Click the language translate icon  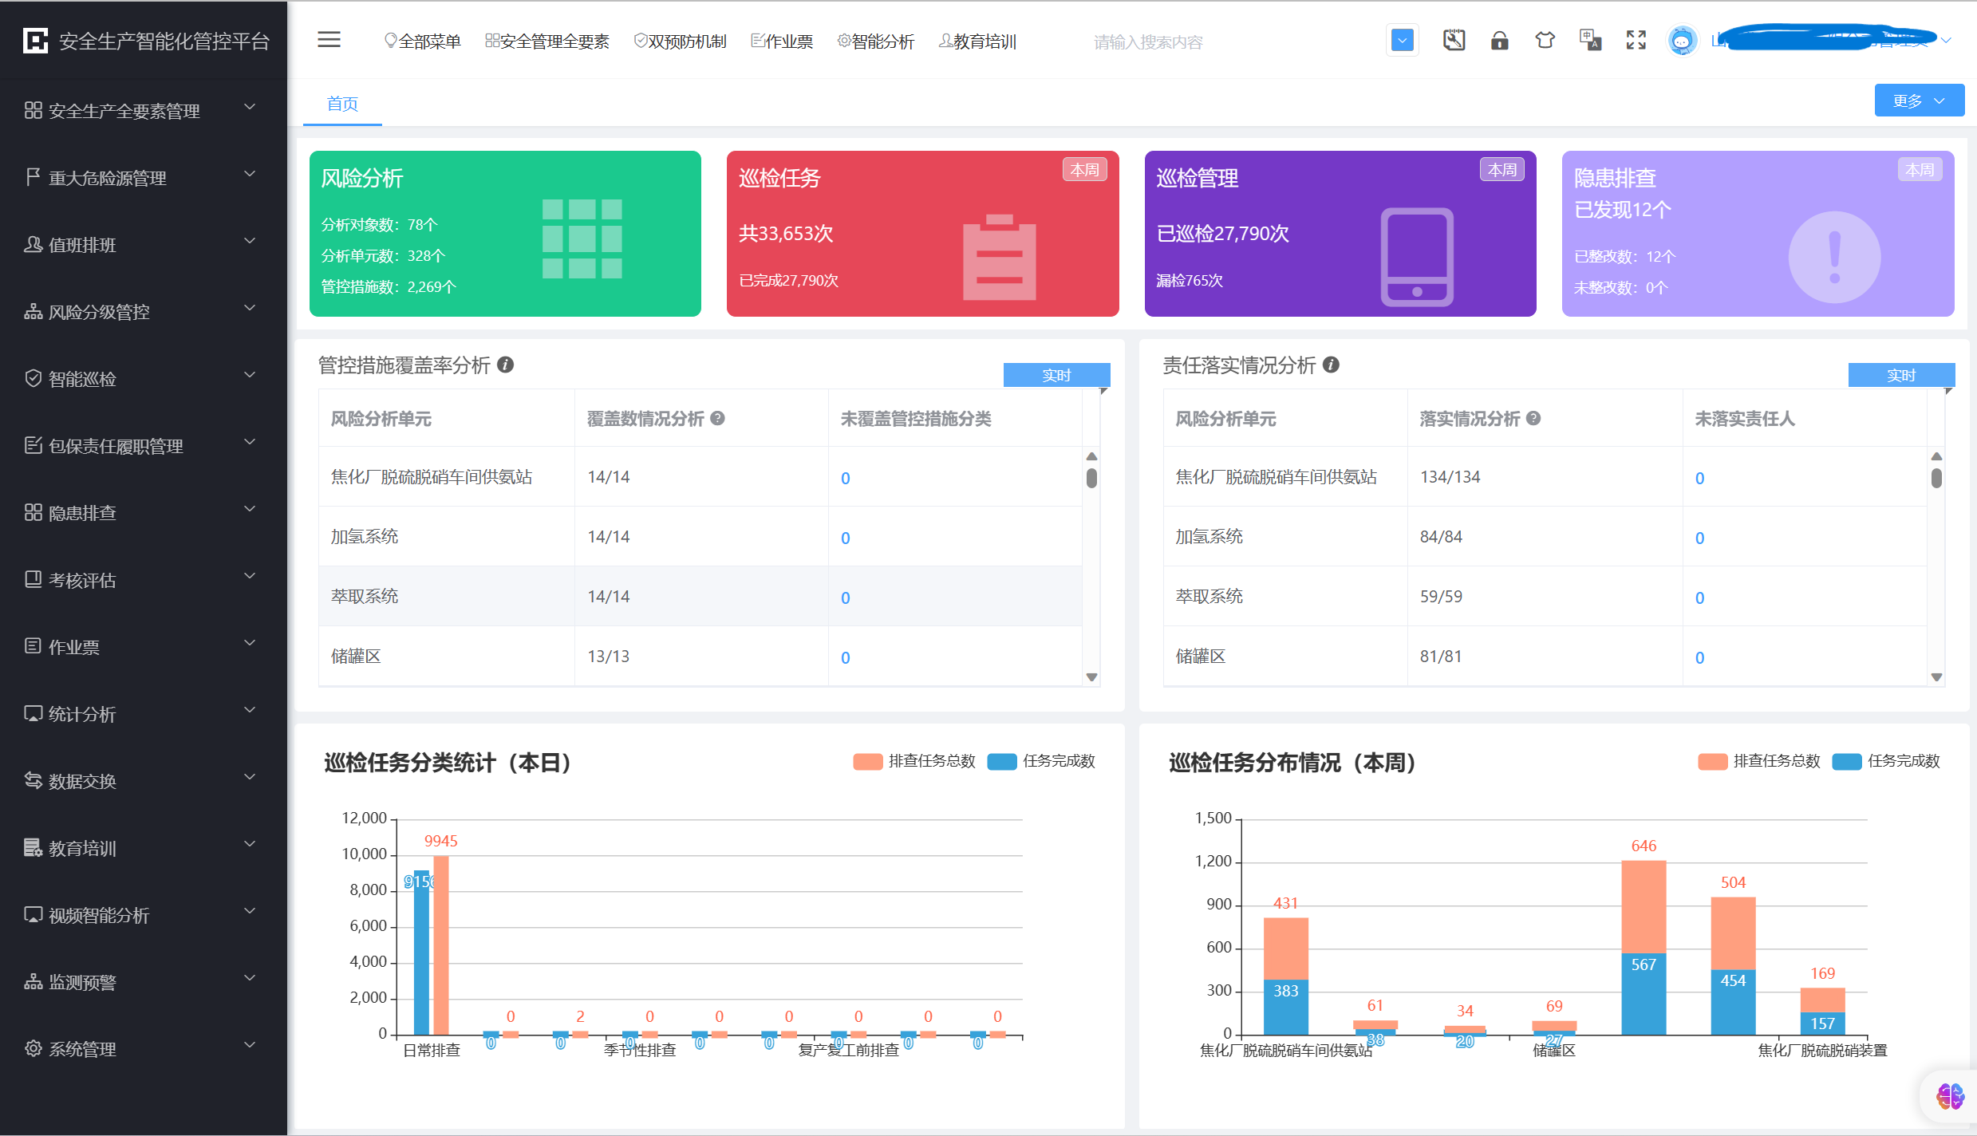(1590, 40)
